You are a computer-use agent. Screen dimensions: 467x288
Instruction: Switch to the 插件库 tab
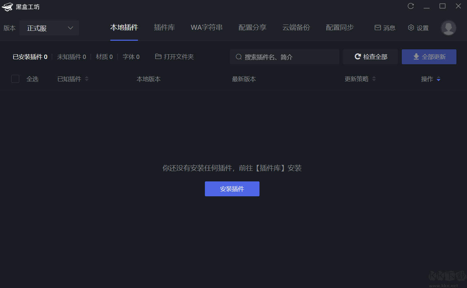[164, 27]
